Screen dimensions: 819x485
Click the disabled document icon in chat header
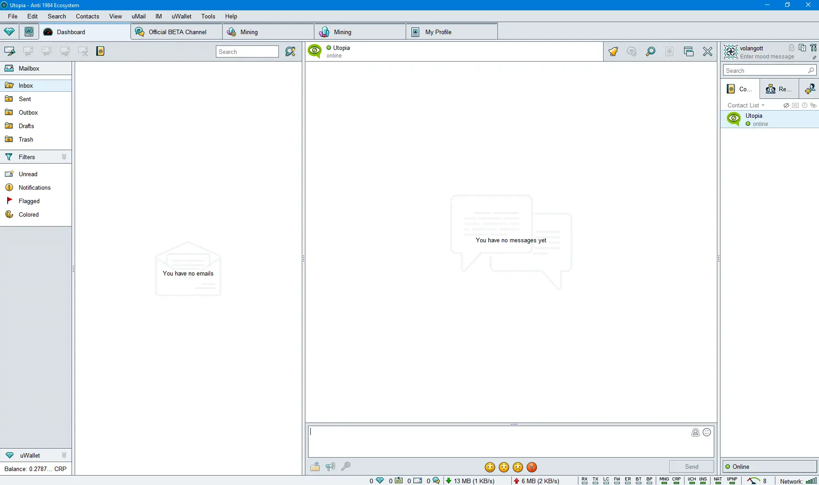click(669, 52)
